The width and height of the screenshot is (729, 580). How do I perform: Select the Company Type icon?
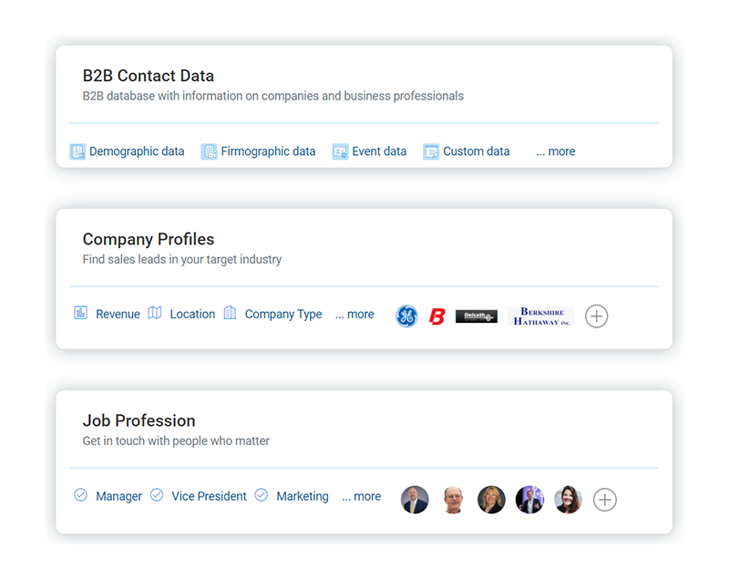[230, 314]
